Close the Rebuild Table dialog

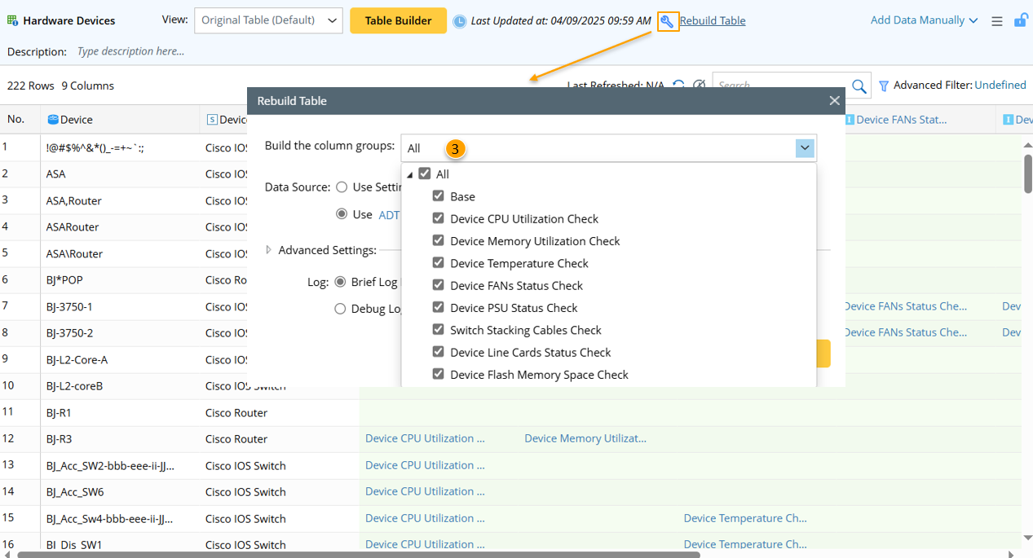click(x=834, y=101)
